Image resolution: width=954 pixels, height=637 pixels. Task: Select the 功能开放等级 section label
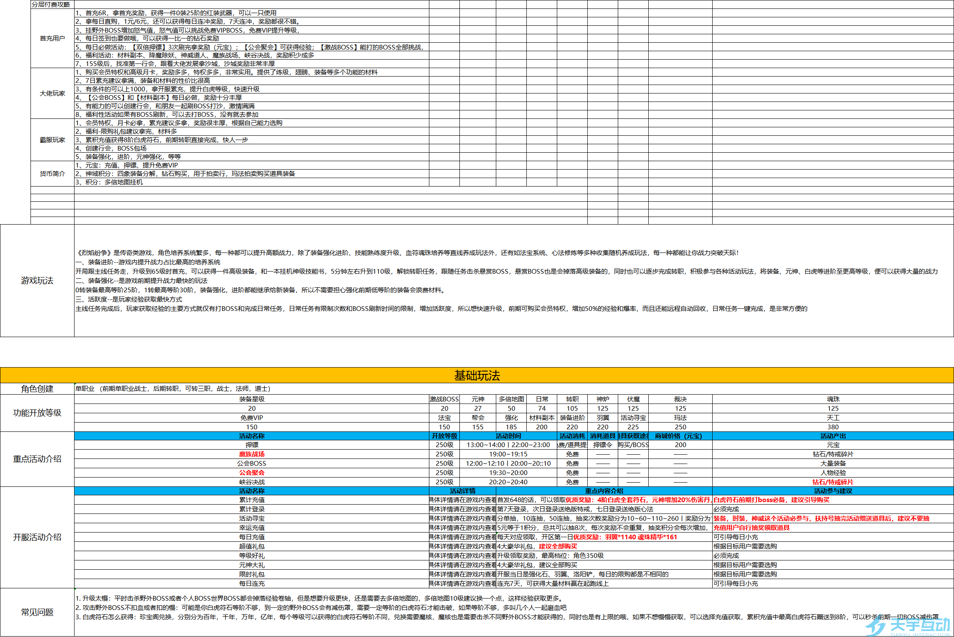[37, 413]
